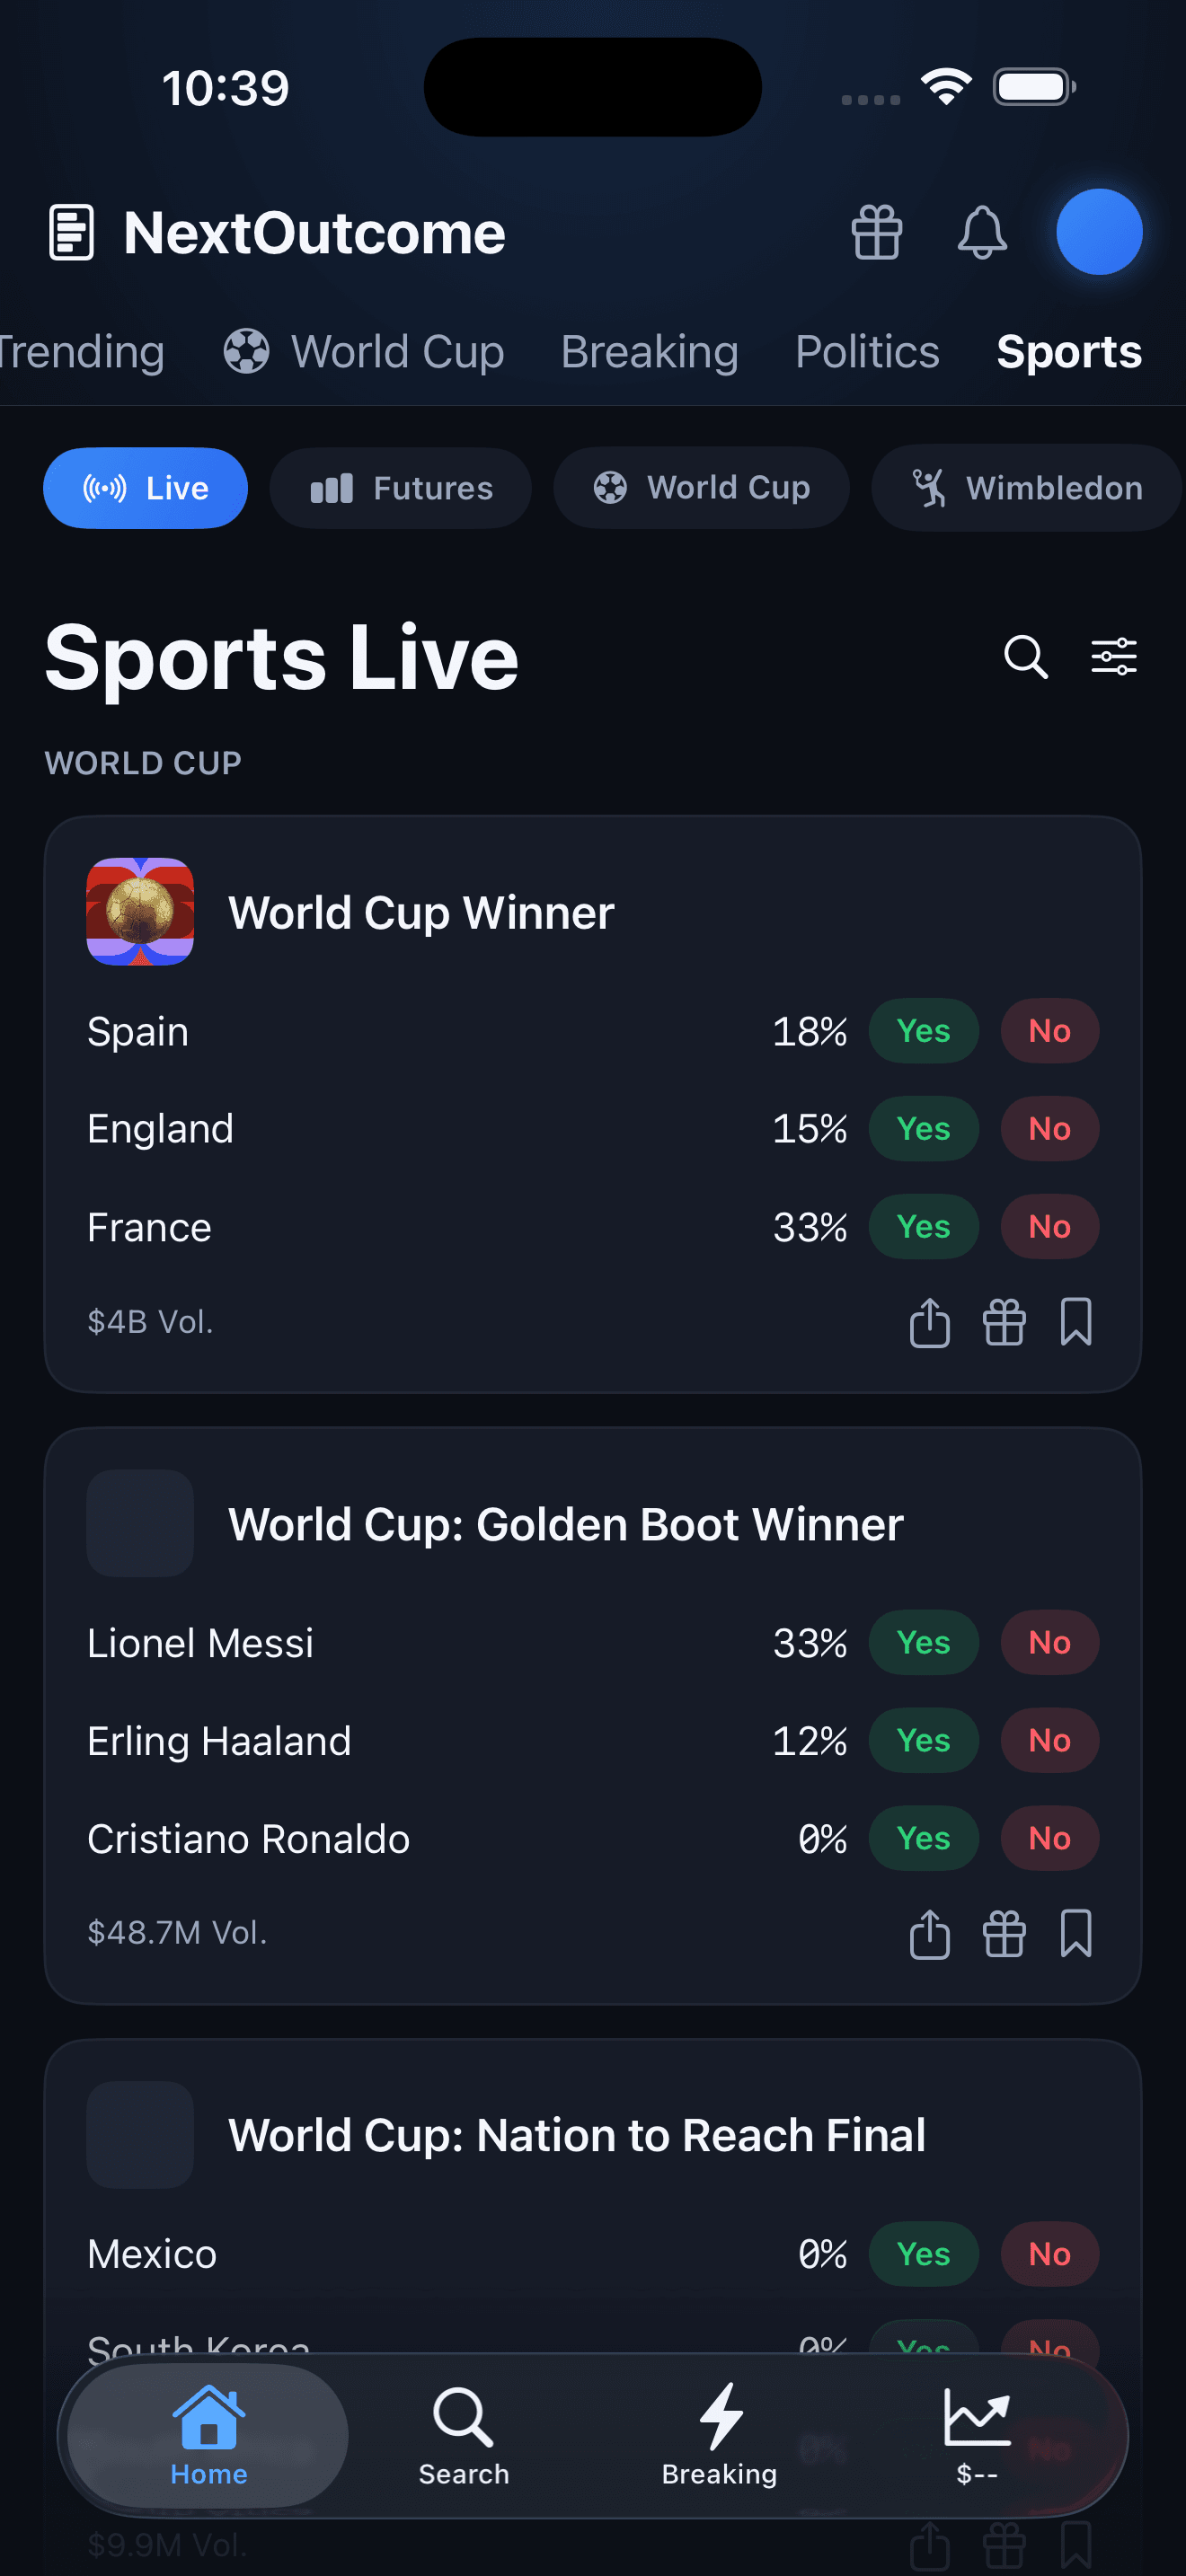Switch to the Breaking top tab
Screen dimensions: 1186x2576
pyautogui.click(x=649, y=352)
